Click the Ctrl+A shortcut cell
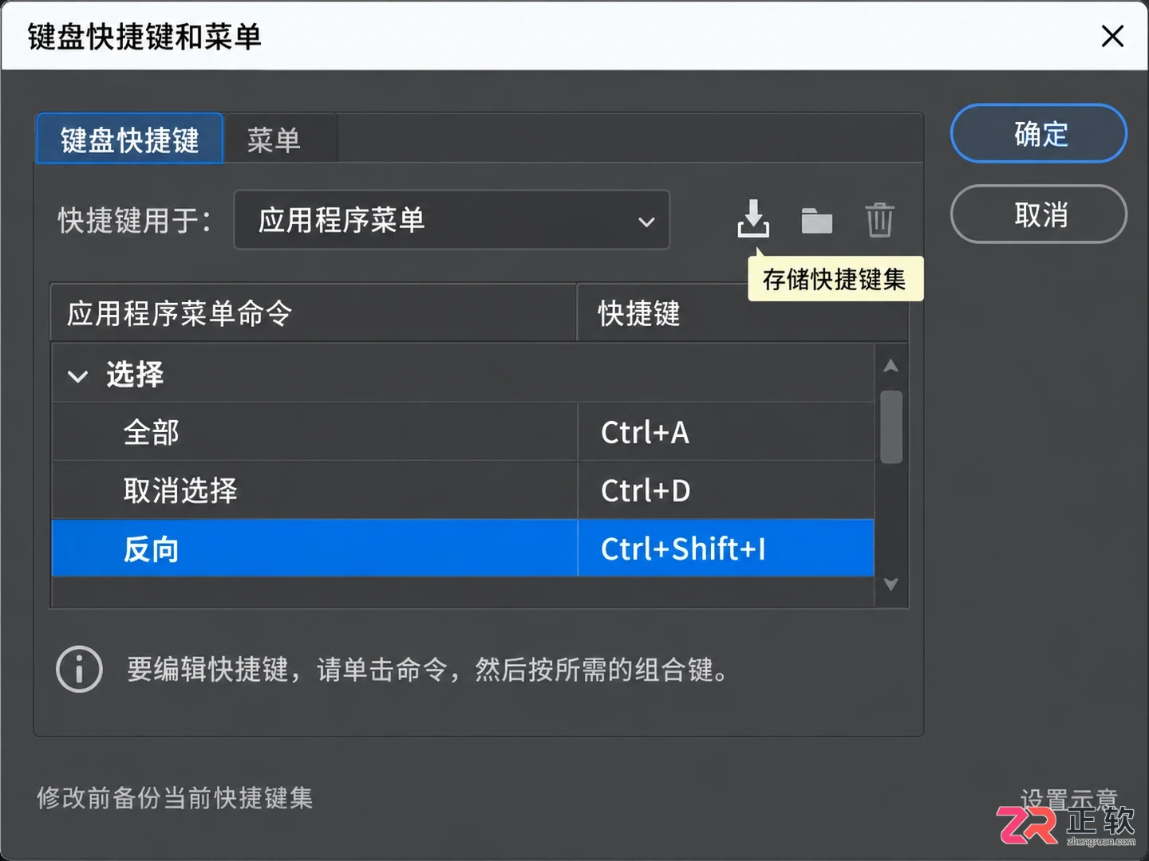Image resolution: width=1149 pixels, height=861 pixels. (726, 432)
